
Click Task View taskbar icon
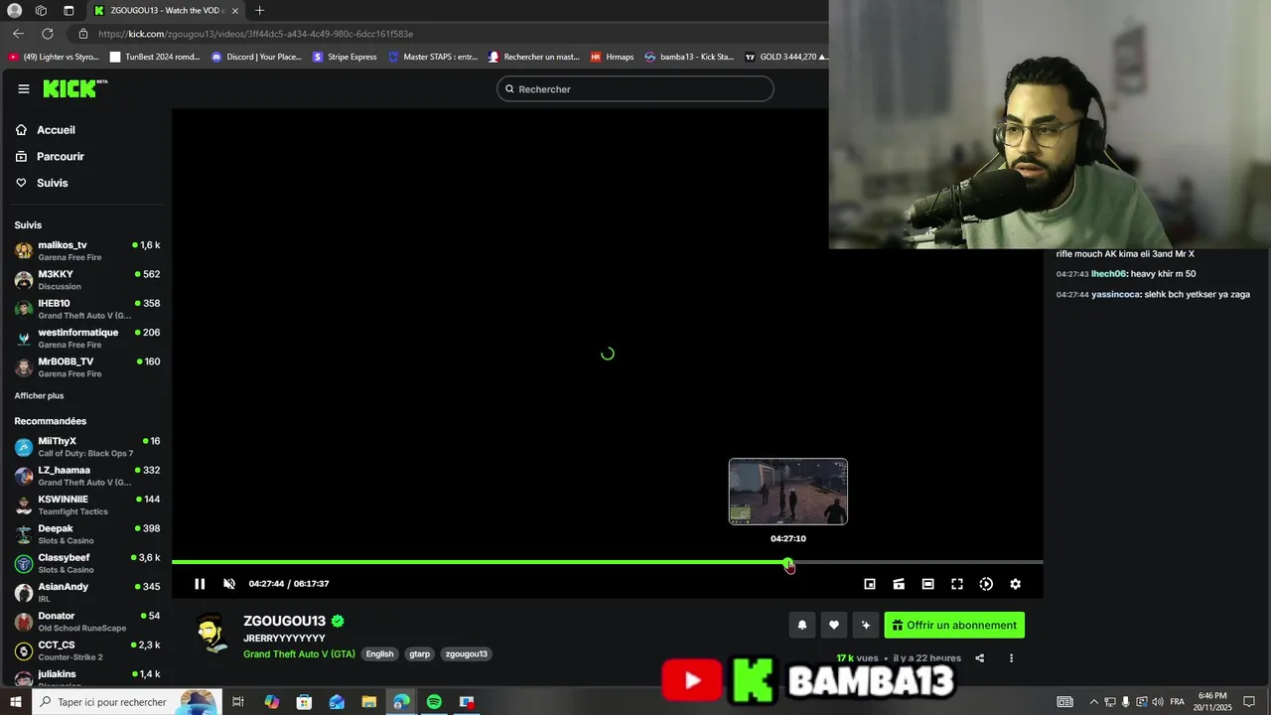238,702
